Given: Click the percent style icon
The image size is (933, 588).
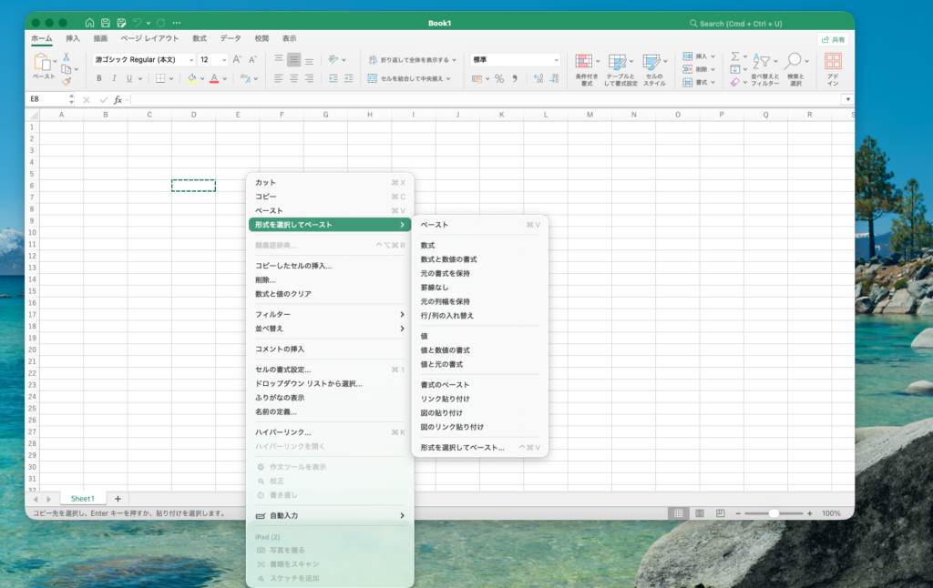Looking at the screenshot, I should [498, 79].
